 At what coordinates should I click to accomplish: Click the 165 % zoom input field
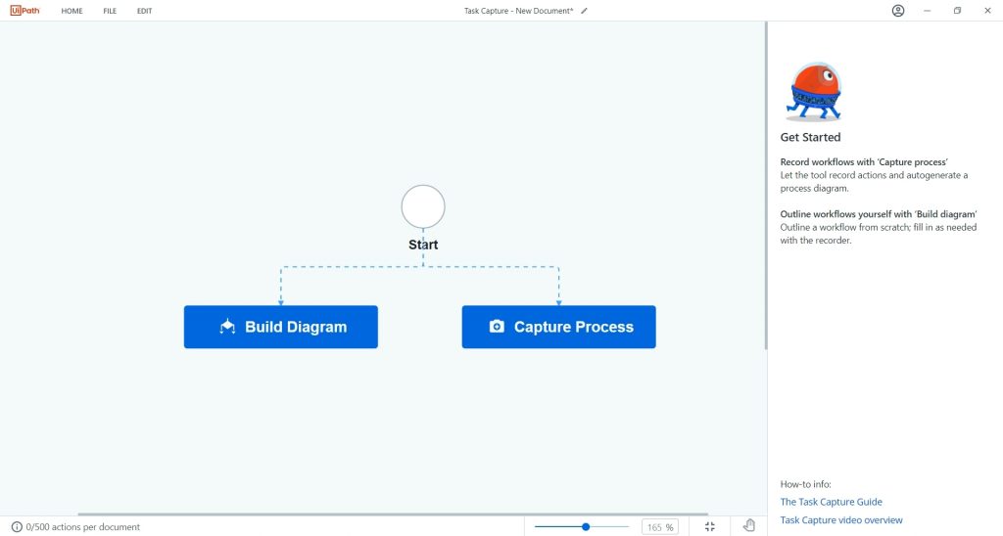(x=659, y=527)
